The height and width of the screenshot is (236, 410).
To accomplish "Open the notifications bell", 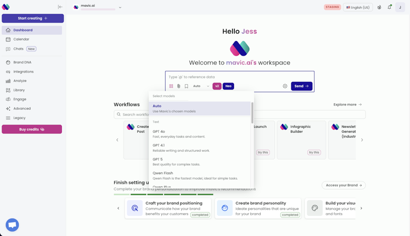I will 389,7.
